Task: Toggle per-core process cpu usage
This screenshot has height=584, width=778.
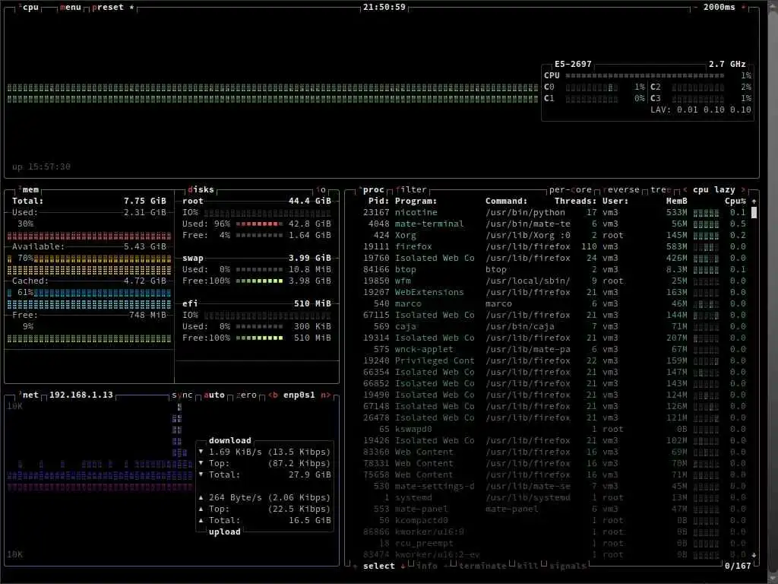Action: [571, 189]
